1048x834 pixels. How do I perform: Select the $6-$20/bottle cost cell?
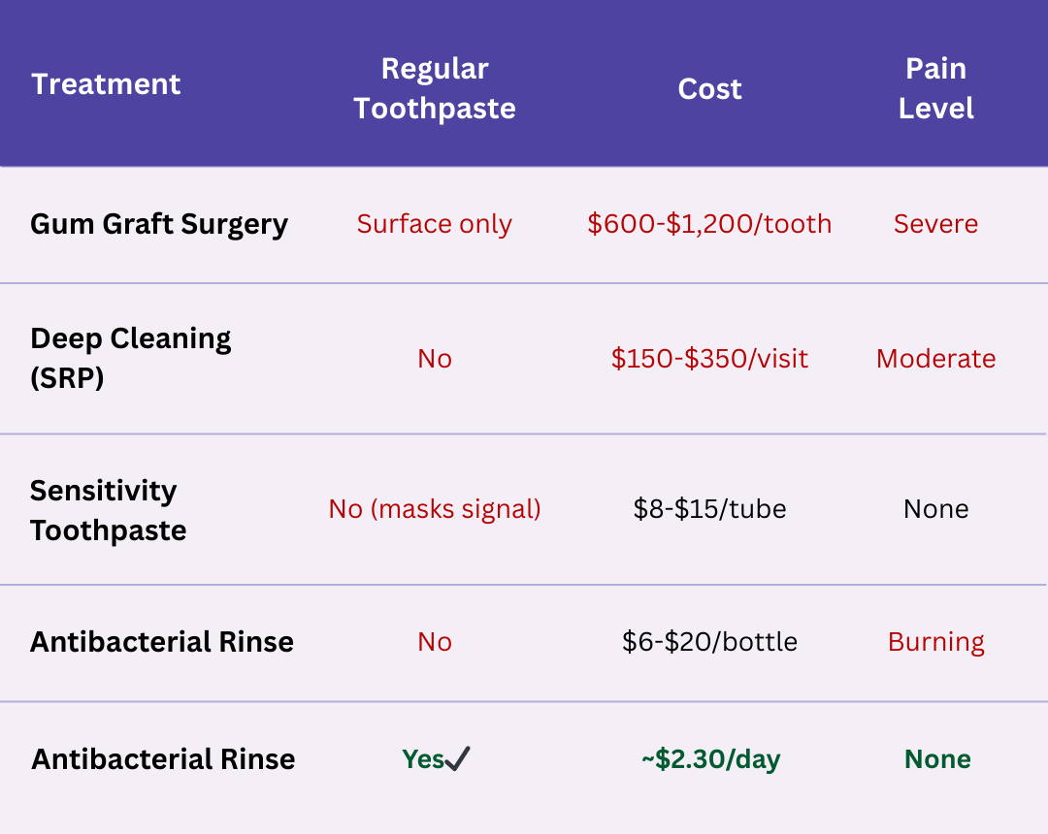tap(709, 642)
